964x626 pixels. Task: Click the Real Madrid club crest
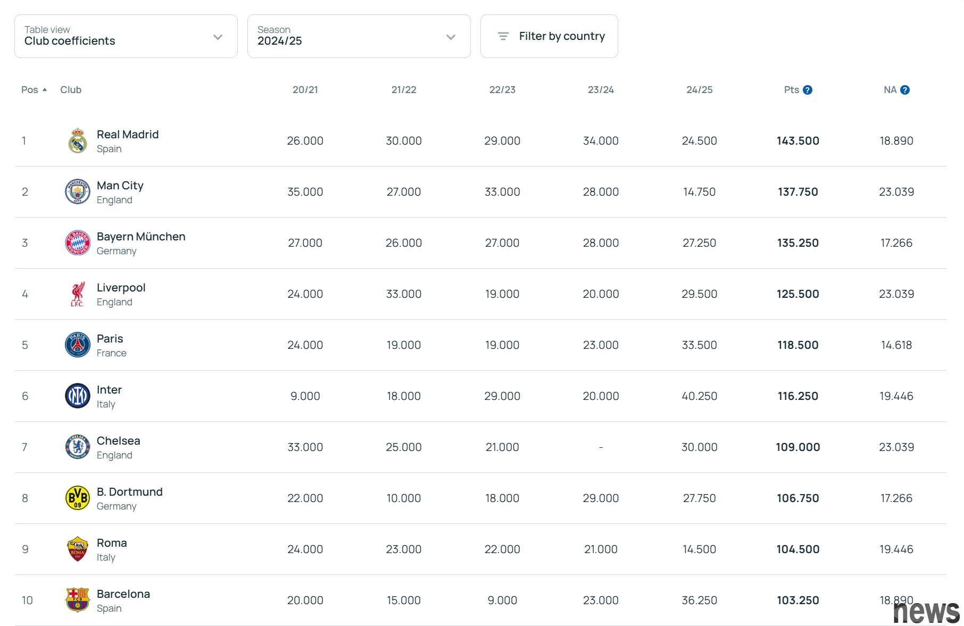point(78,141)
